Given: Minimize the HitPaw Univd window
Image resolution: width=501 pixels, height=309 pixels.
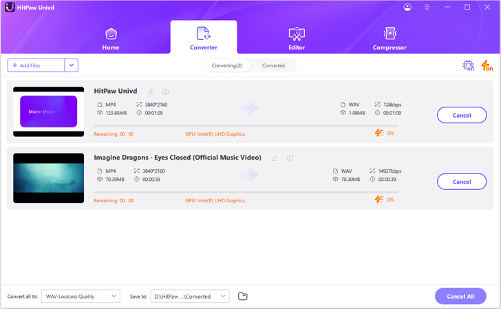Looking at the screenshot, I should click(x=447, y=7).
